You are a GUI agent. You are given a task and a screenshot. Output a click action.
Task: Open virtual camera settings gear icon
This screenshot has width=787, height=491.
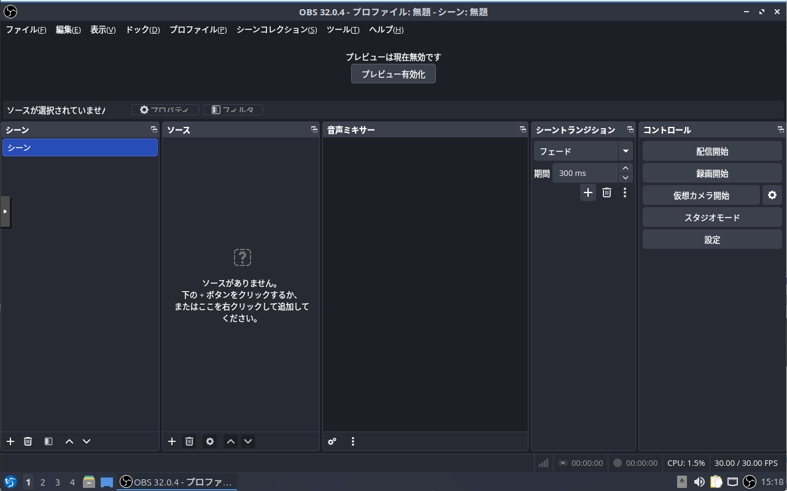[x=772, y=196]
